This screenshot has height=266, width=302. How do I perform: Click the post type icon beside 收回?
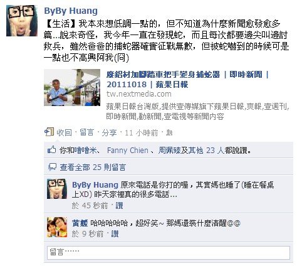click(x=49, y=132)
